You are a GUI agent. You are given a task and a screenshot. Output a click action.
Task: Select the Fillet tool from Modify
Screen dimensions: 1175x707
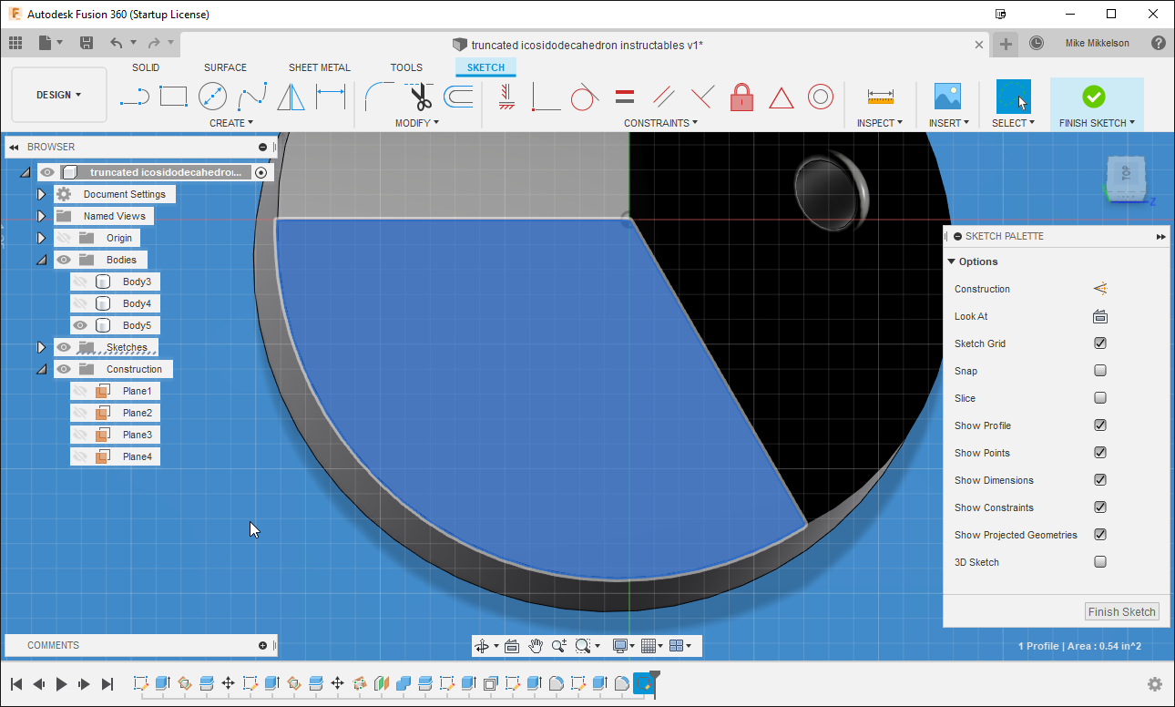[x=381, y=97]
